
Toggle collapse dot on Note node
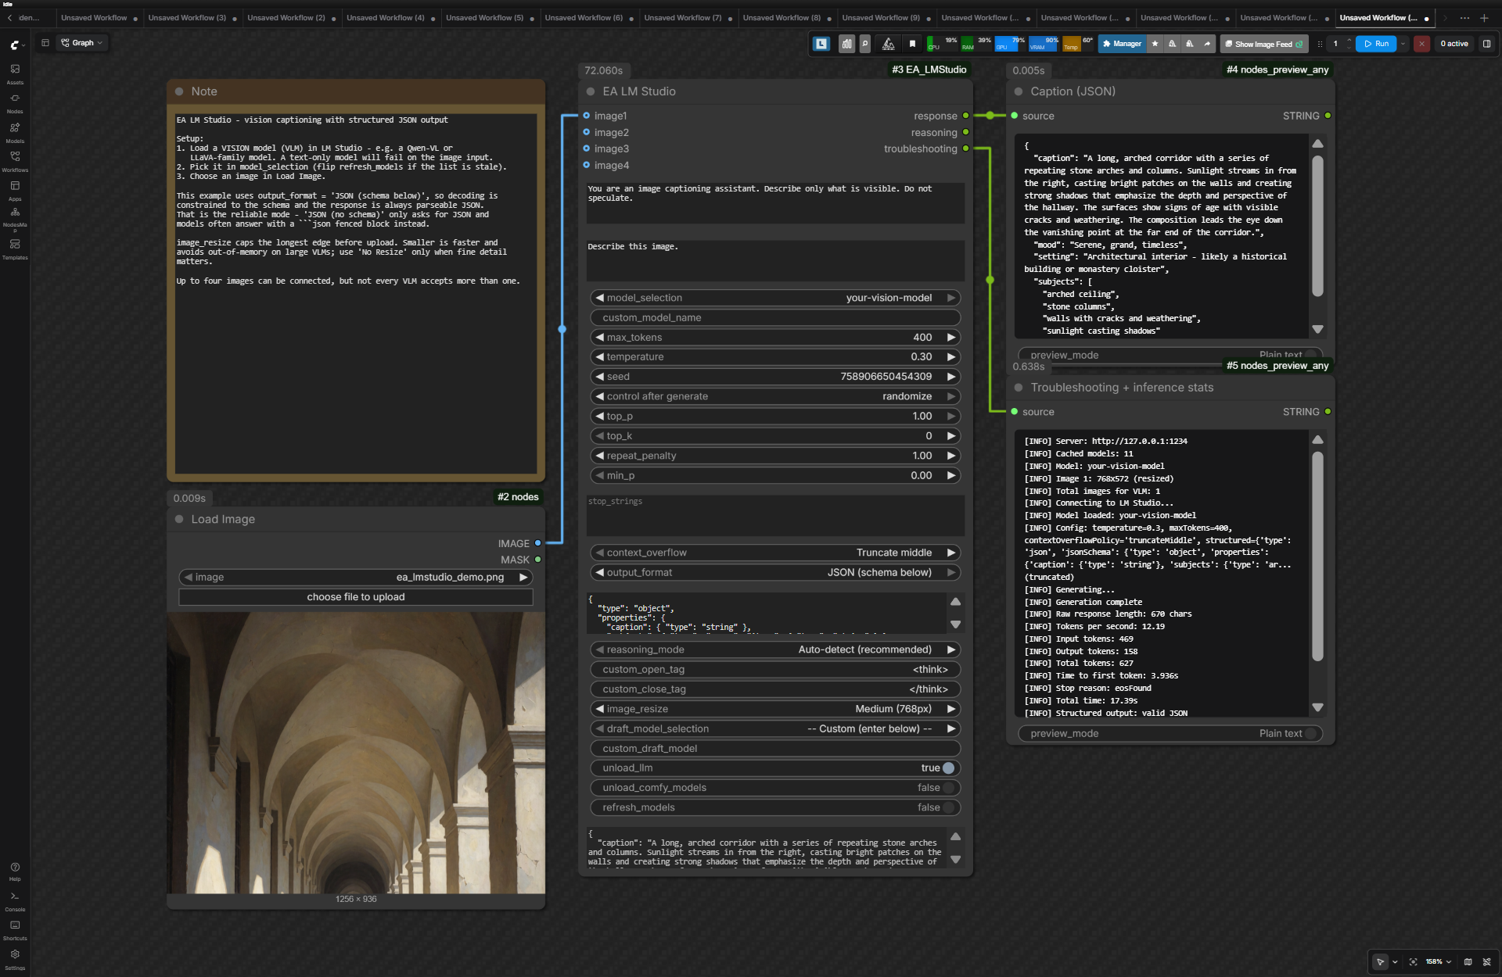179,91
